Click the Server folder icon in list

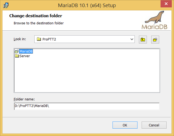point(17,56)
